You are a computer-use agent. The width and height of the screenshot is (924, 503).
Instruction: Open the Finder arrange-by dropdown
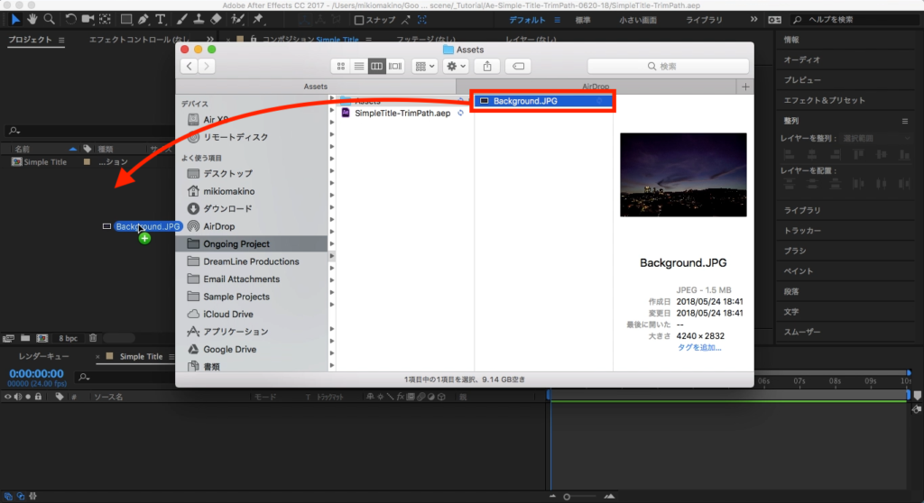click(x=424, y=66)
